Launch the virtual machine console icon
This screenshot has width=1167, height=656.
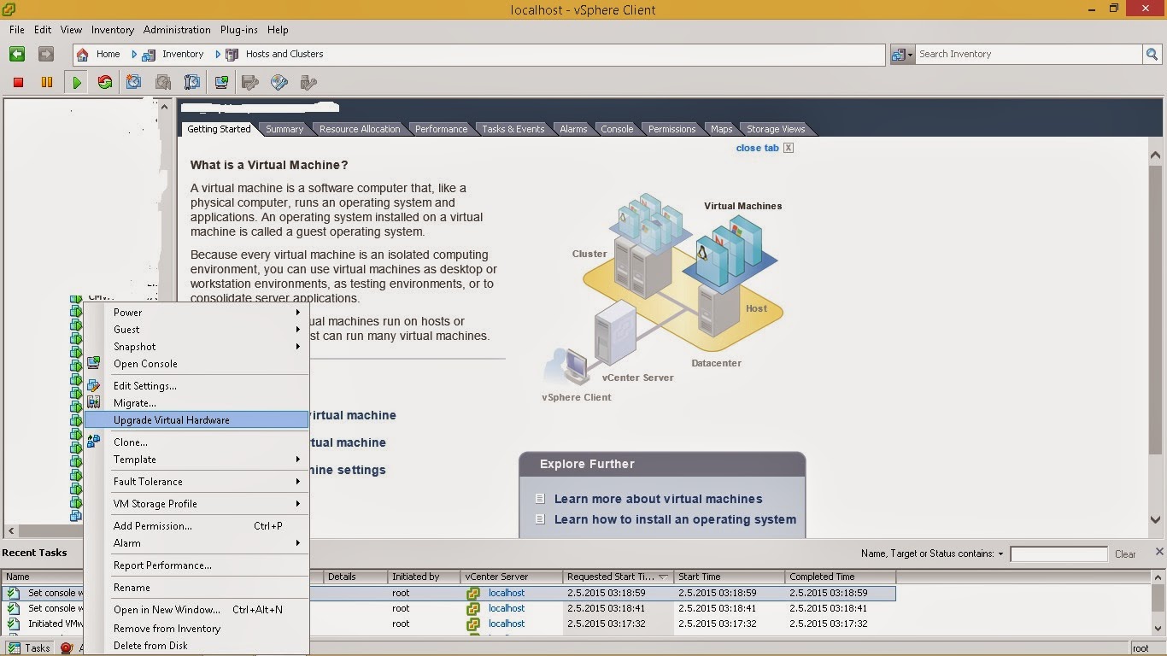click(221, 82)
